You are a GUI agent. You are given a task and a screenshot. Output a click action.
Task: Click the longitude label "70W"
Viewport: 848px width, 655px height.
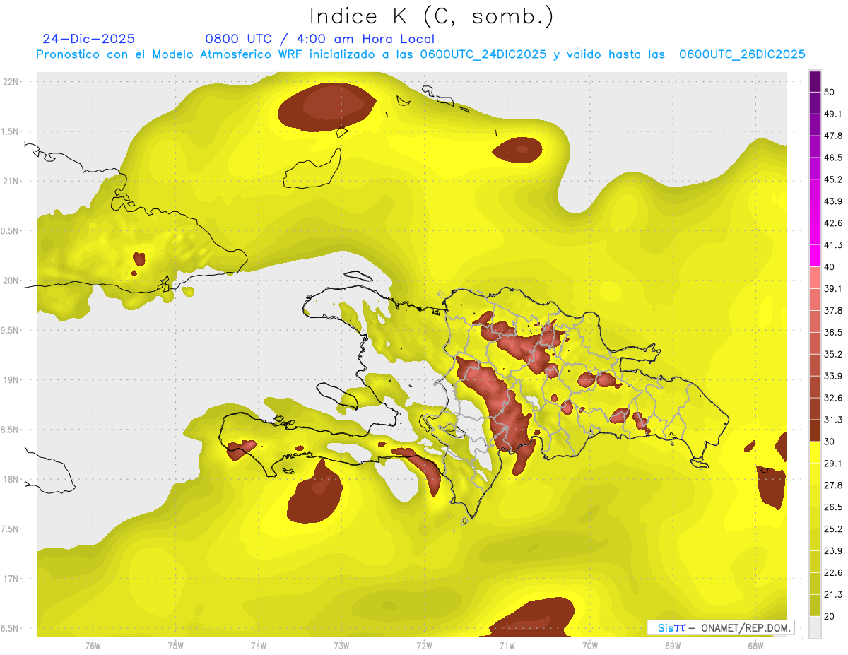click(590, 645)
